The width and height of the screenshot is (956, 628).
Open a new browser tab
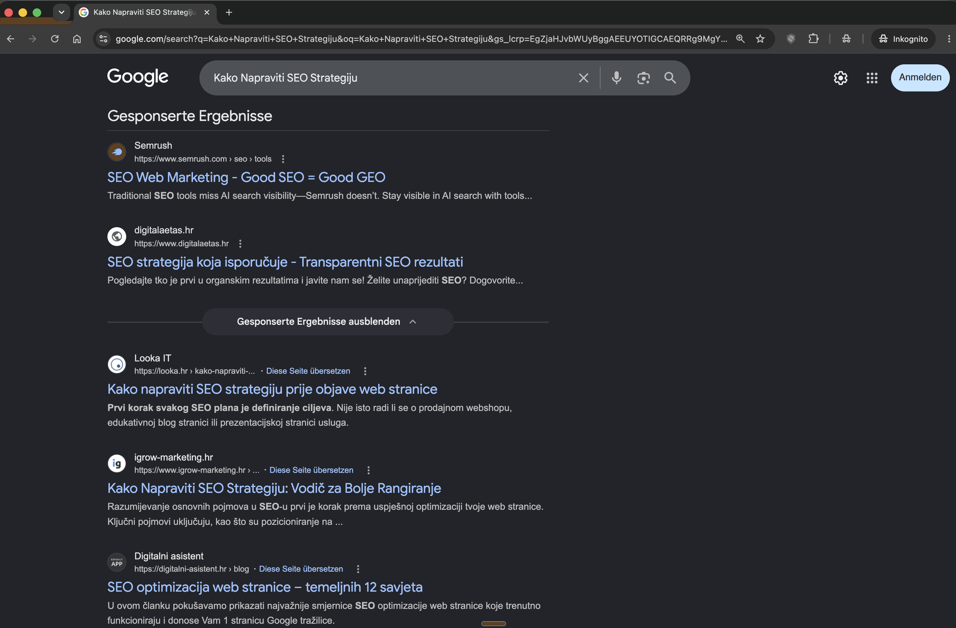[229, 12]
